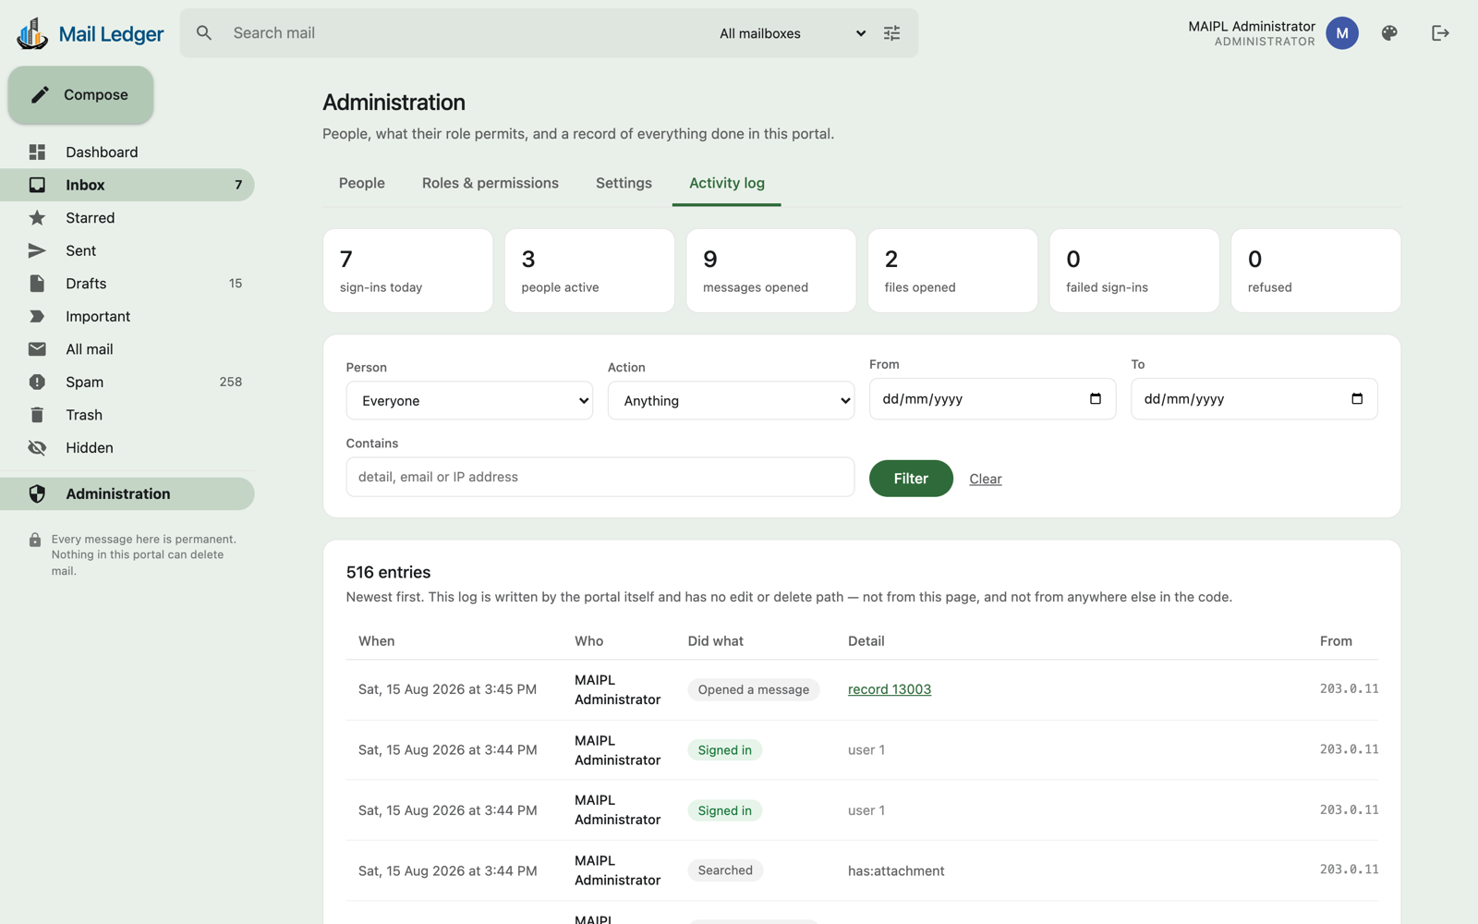Expand the Action filter dropdown
1478x924 pixels.
pyautogui.click(x=731, y=400)
